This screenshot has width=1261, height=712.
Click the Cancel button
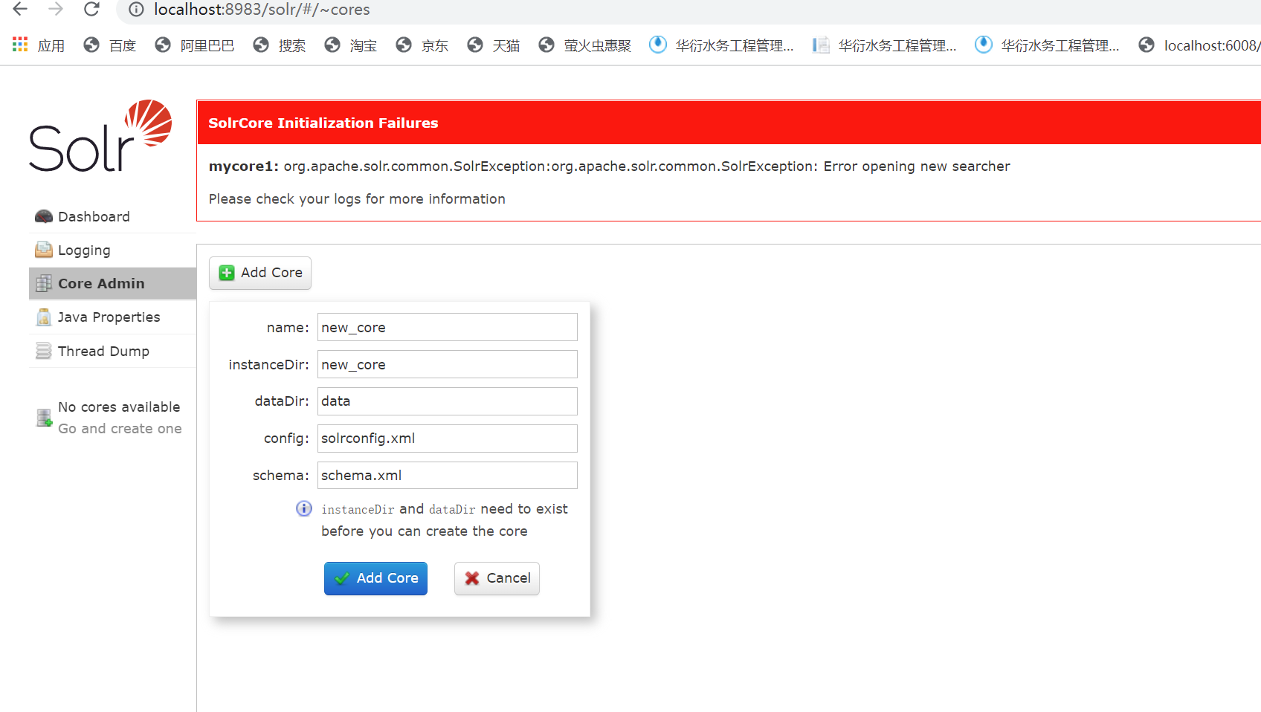coord(497,578)
